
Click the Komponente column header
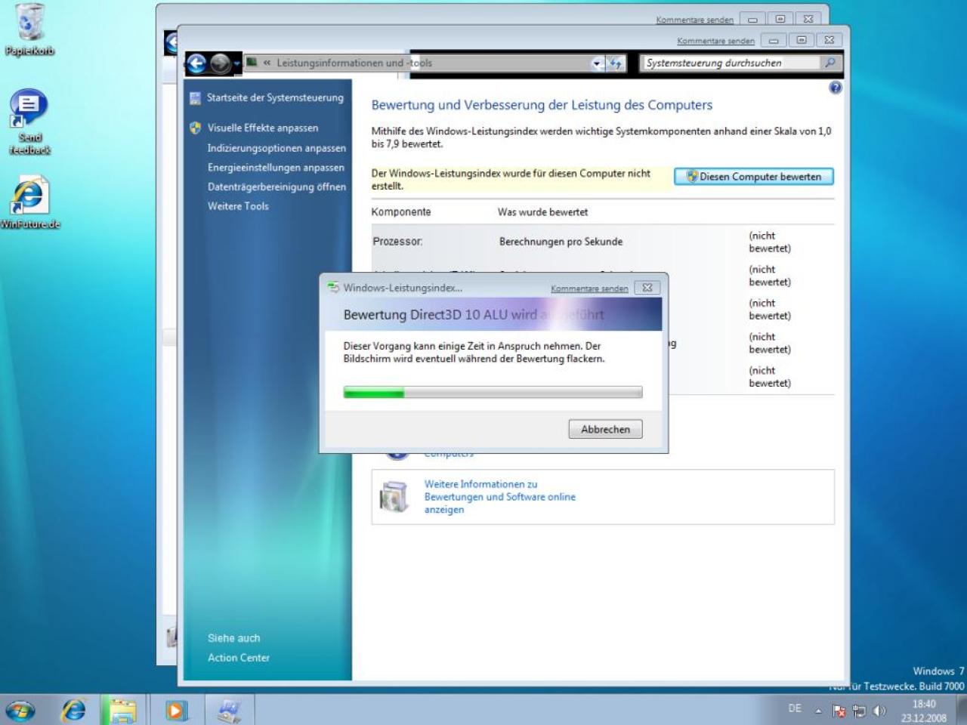pyautogui.click(x=400, y=212)
